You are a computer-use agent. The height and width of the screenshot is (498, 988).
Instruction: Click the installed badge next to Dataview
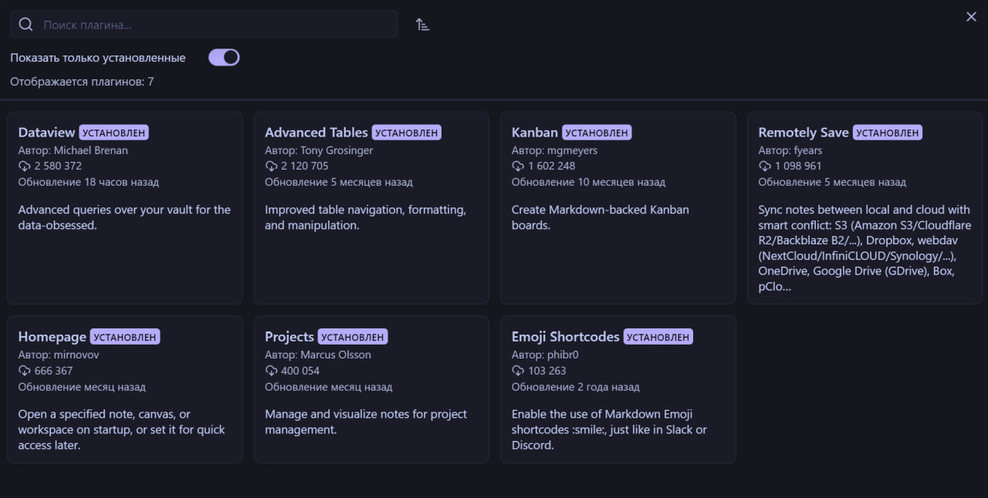113,133
